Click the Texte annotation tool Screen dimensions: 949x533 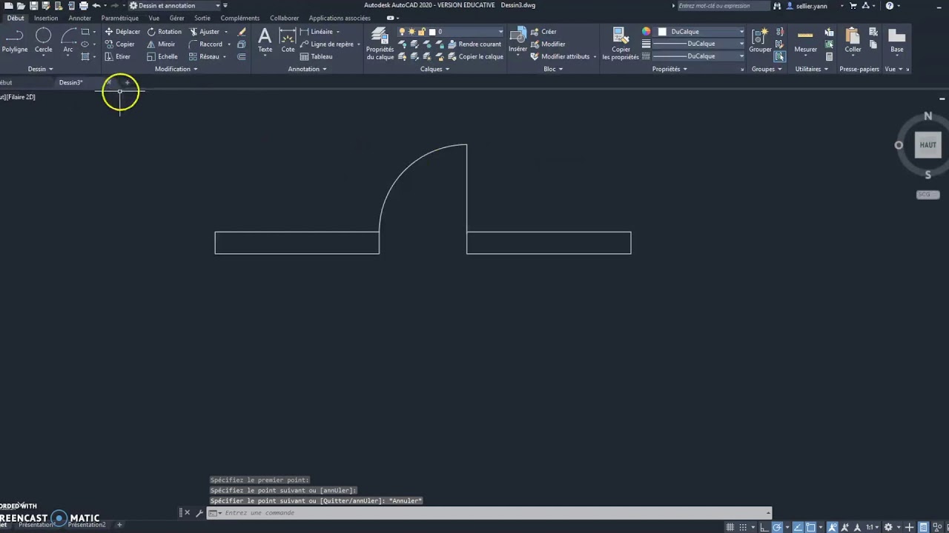(x=265, y=40)
